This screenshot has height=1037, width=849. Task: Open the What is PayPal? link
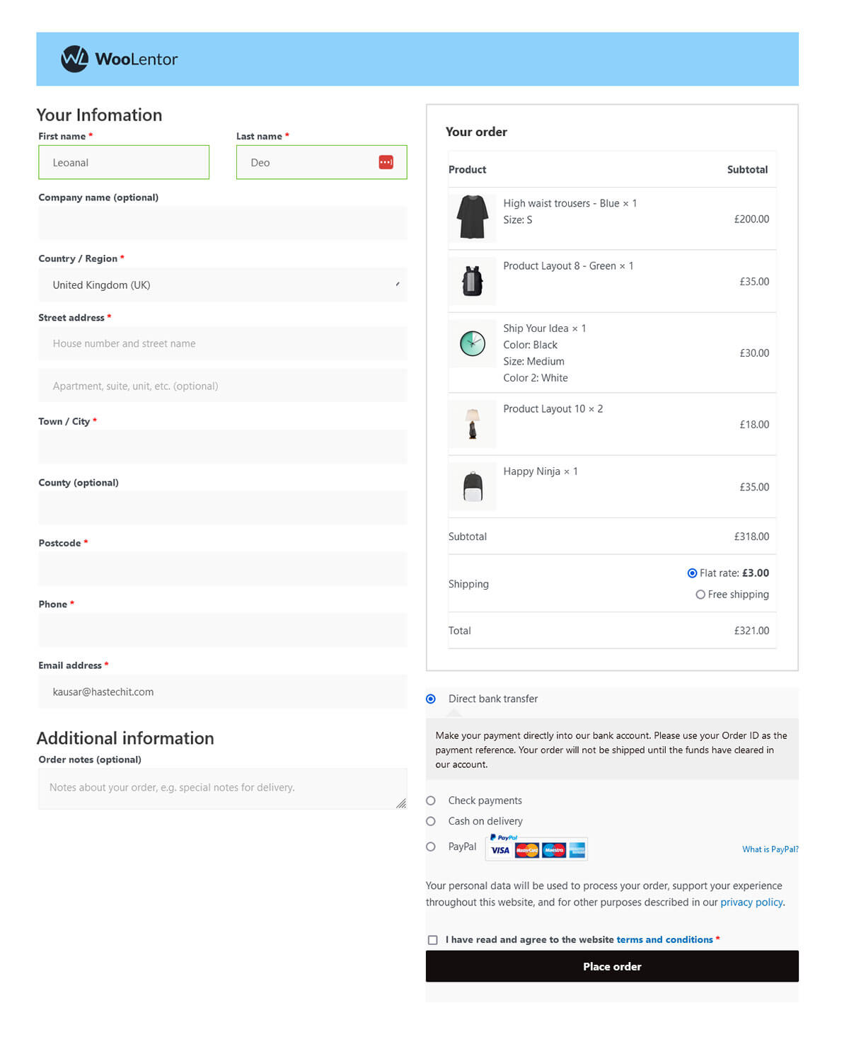click(x=770, y=849)
